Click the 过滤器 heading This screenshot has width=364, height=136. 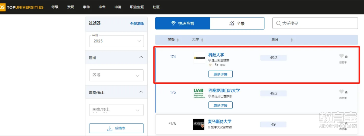[95, 23]
